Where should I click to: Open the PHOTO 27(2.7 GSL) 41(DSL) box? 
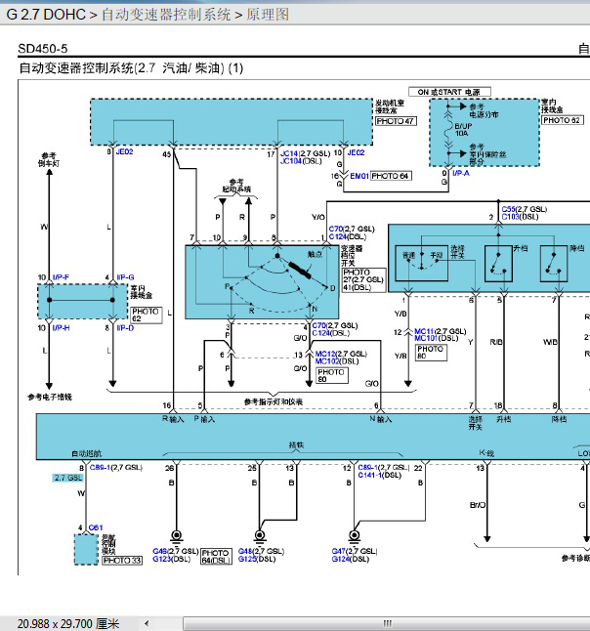[363, 279]
